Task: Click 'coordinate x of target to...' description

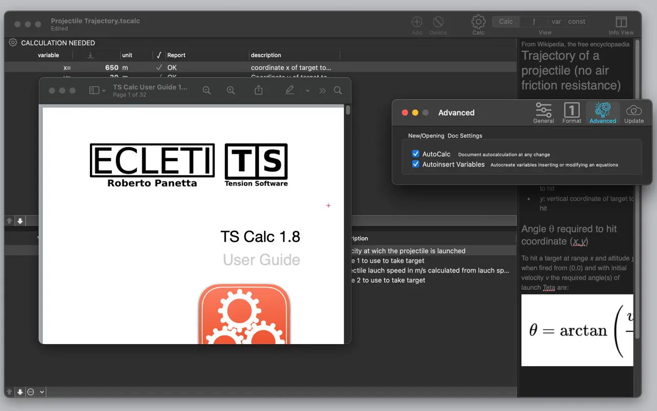Action: click(x=291, y=67)
